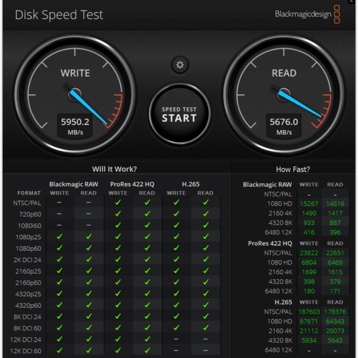
Task: Click the write value 6804
Action: click(x=309, y=263)
